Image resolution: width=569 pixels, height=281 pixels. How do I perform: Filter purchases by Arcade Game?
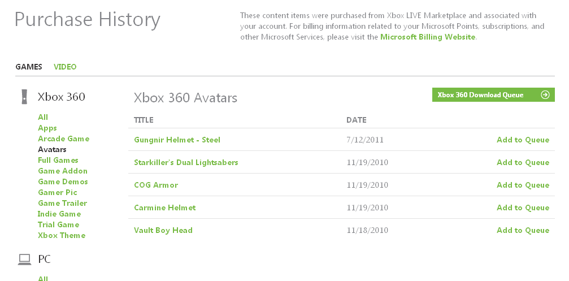(63, 139)
